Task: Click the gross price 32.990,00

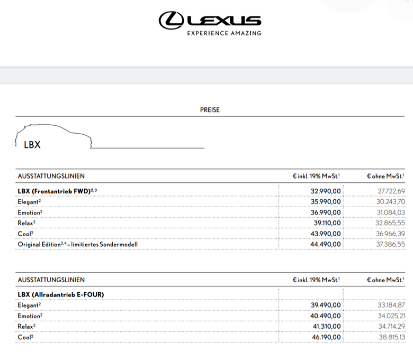Action: tap(326, 191)
